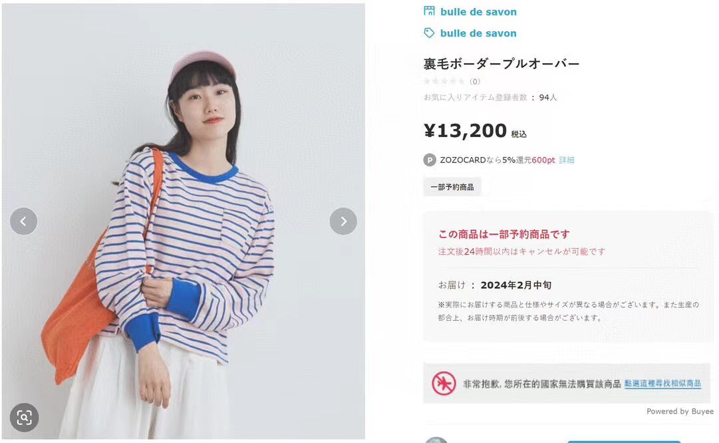Click the Powered by Buyee text

[680, 411]
